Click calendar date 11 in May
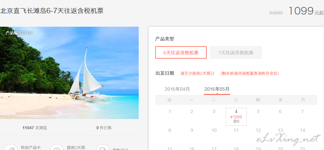 coord(236,131)
